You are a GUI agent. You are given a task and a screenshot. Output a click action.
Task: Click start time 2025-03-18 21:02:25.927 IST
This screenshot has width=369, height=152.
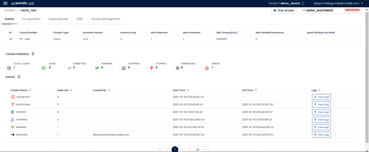188,97
